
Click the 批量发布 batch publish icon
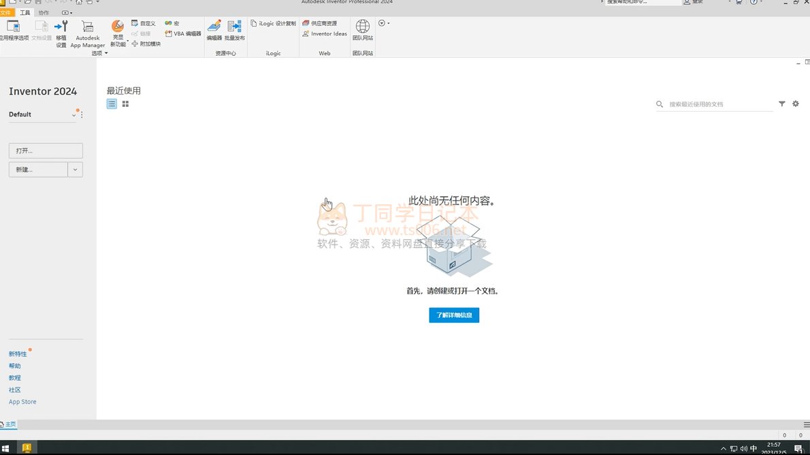(235, 30)
